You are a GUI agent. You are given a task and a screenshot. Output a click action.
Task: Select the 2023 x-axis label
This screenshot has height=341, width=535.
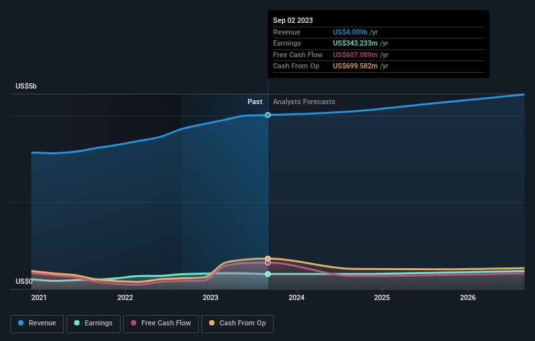coord(210,297)
